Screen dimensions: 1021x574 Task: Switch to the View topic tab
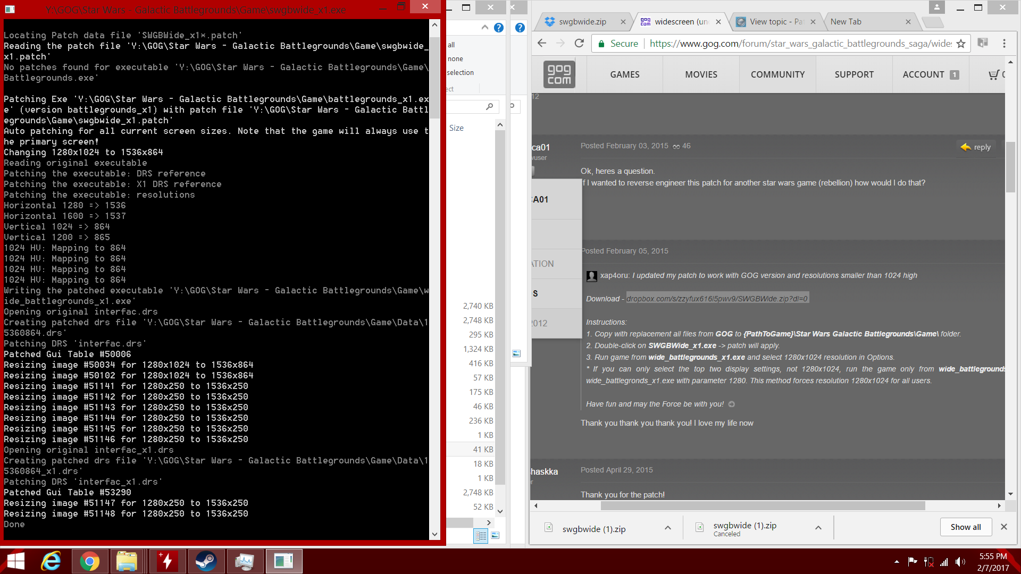click(x=776, y=22)
